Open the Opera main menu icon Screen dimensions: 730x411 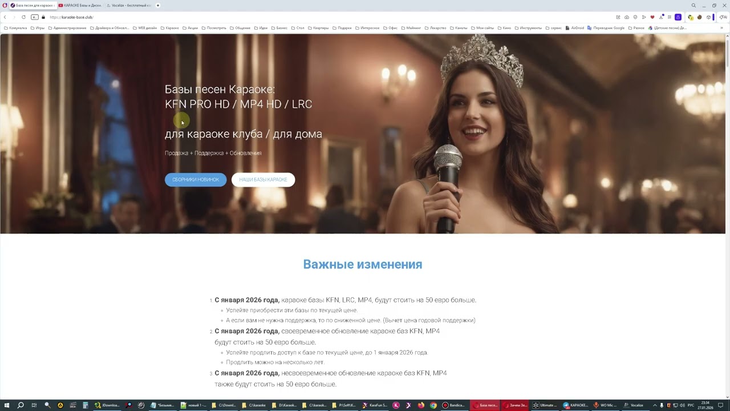(x=5, y=5)
